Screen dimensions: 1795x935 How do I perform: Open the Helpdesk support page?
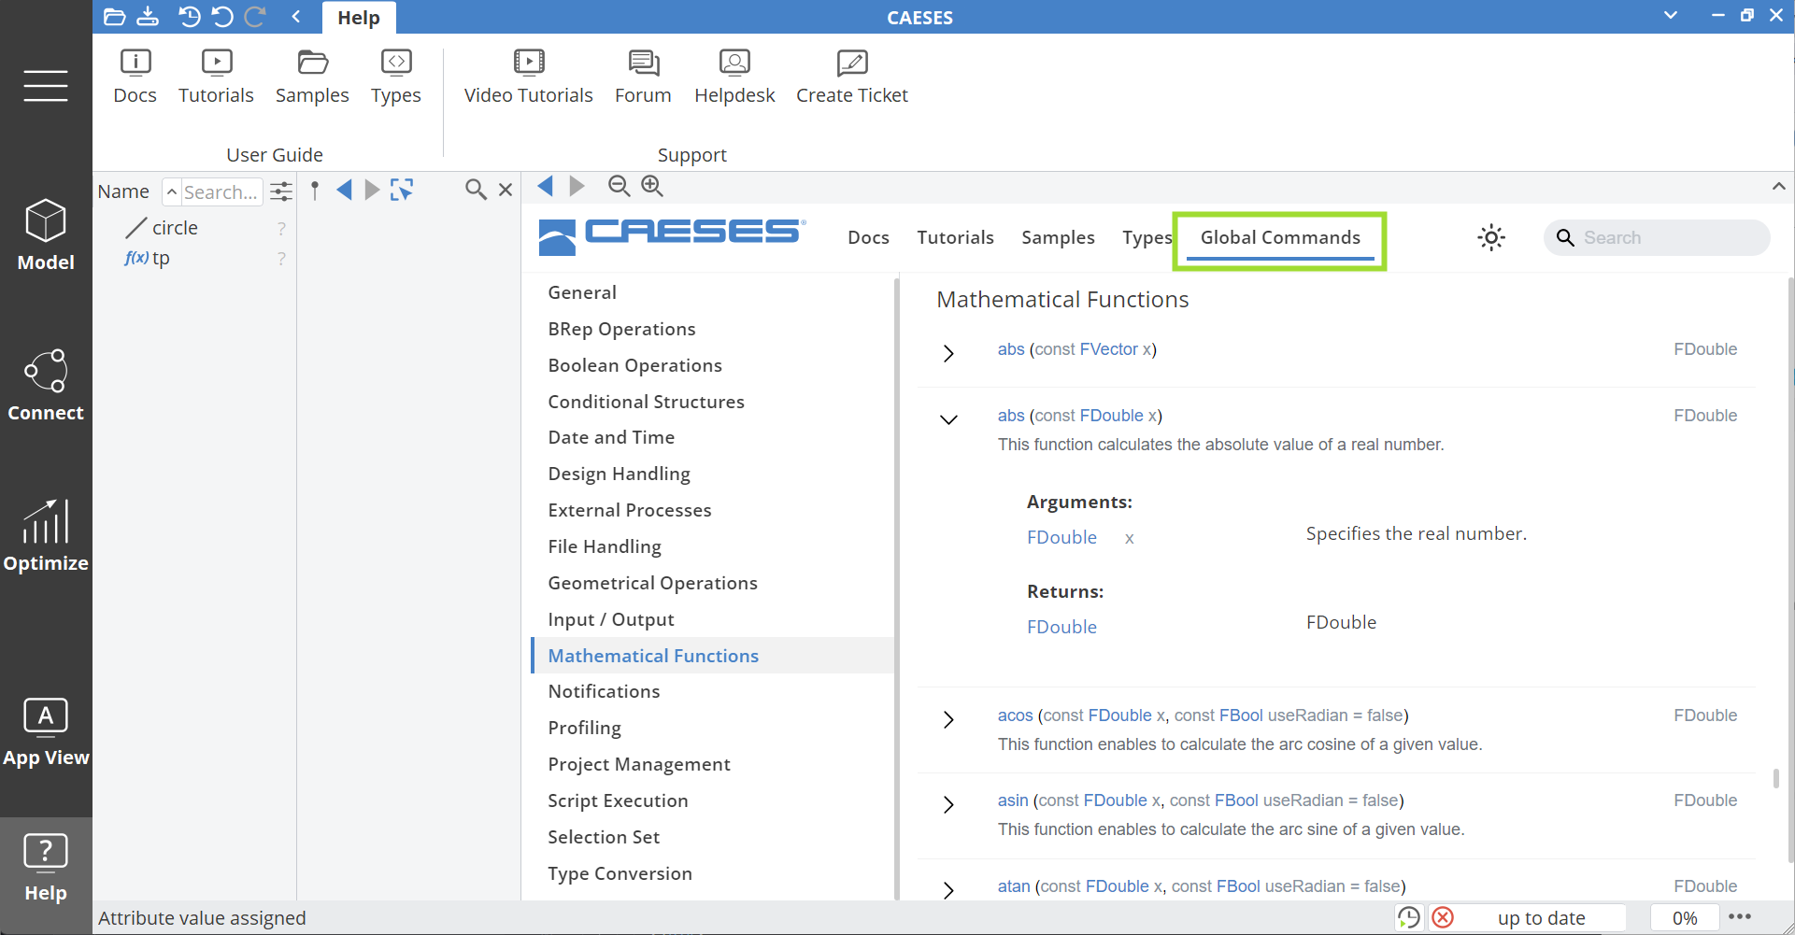pos(734,77)
